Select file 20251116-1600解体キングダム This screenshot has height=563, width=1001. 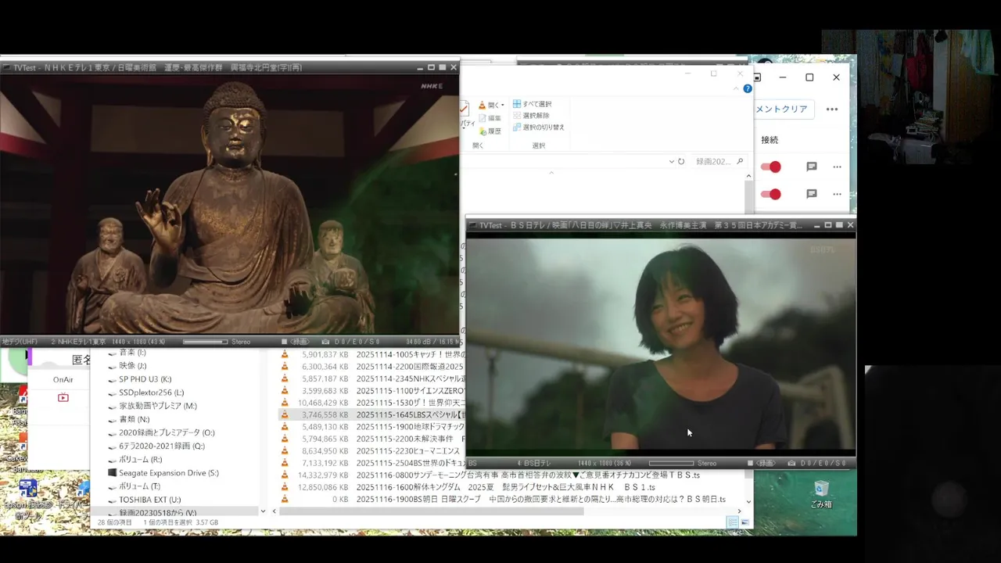point(505,487)
